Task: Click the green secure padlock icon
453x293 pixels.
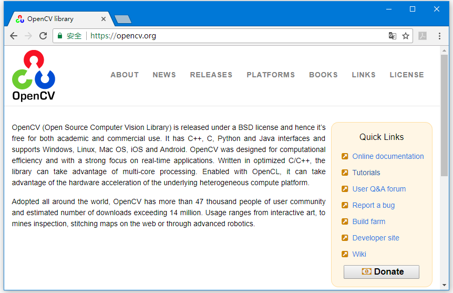Action: [x=60, y=36]
